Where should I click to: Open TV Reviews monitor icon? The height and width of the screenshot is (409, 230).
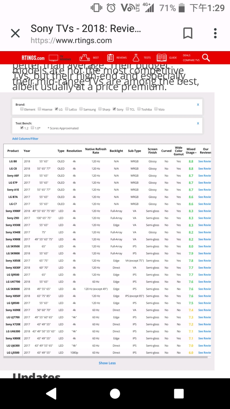tap(53, 58)
